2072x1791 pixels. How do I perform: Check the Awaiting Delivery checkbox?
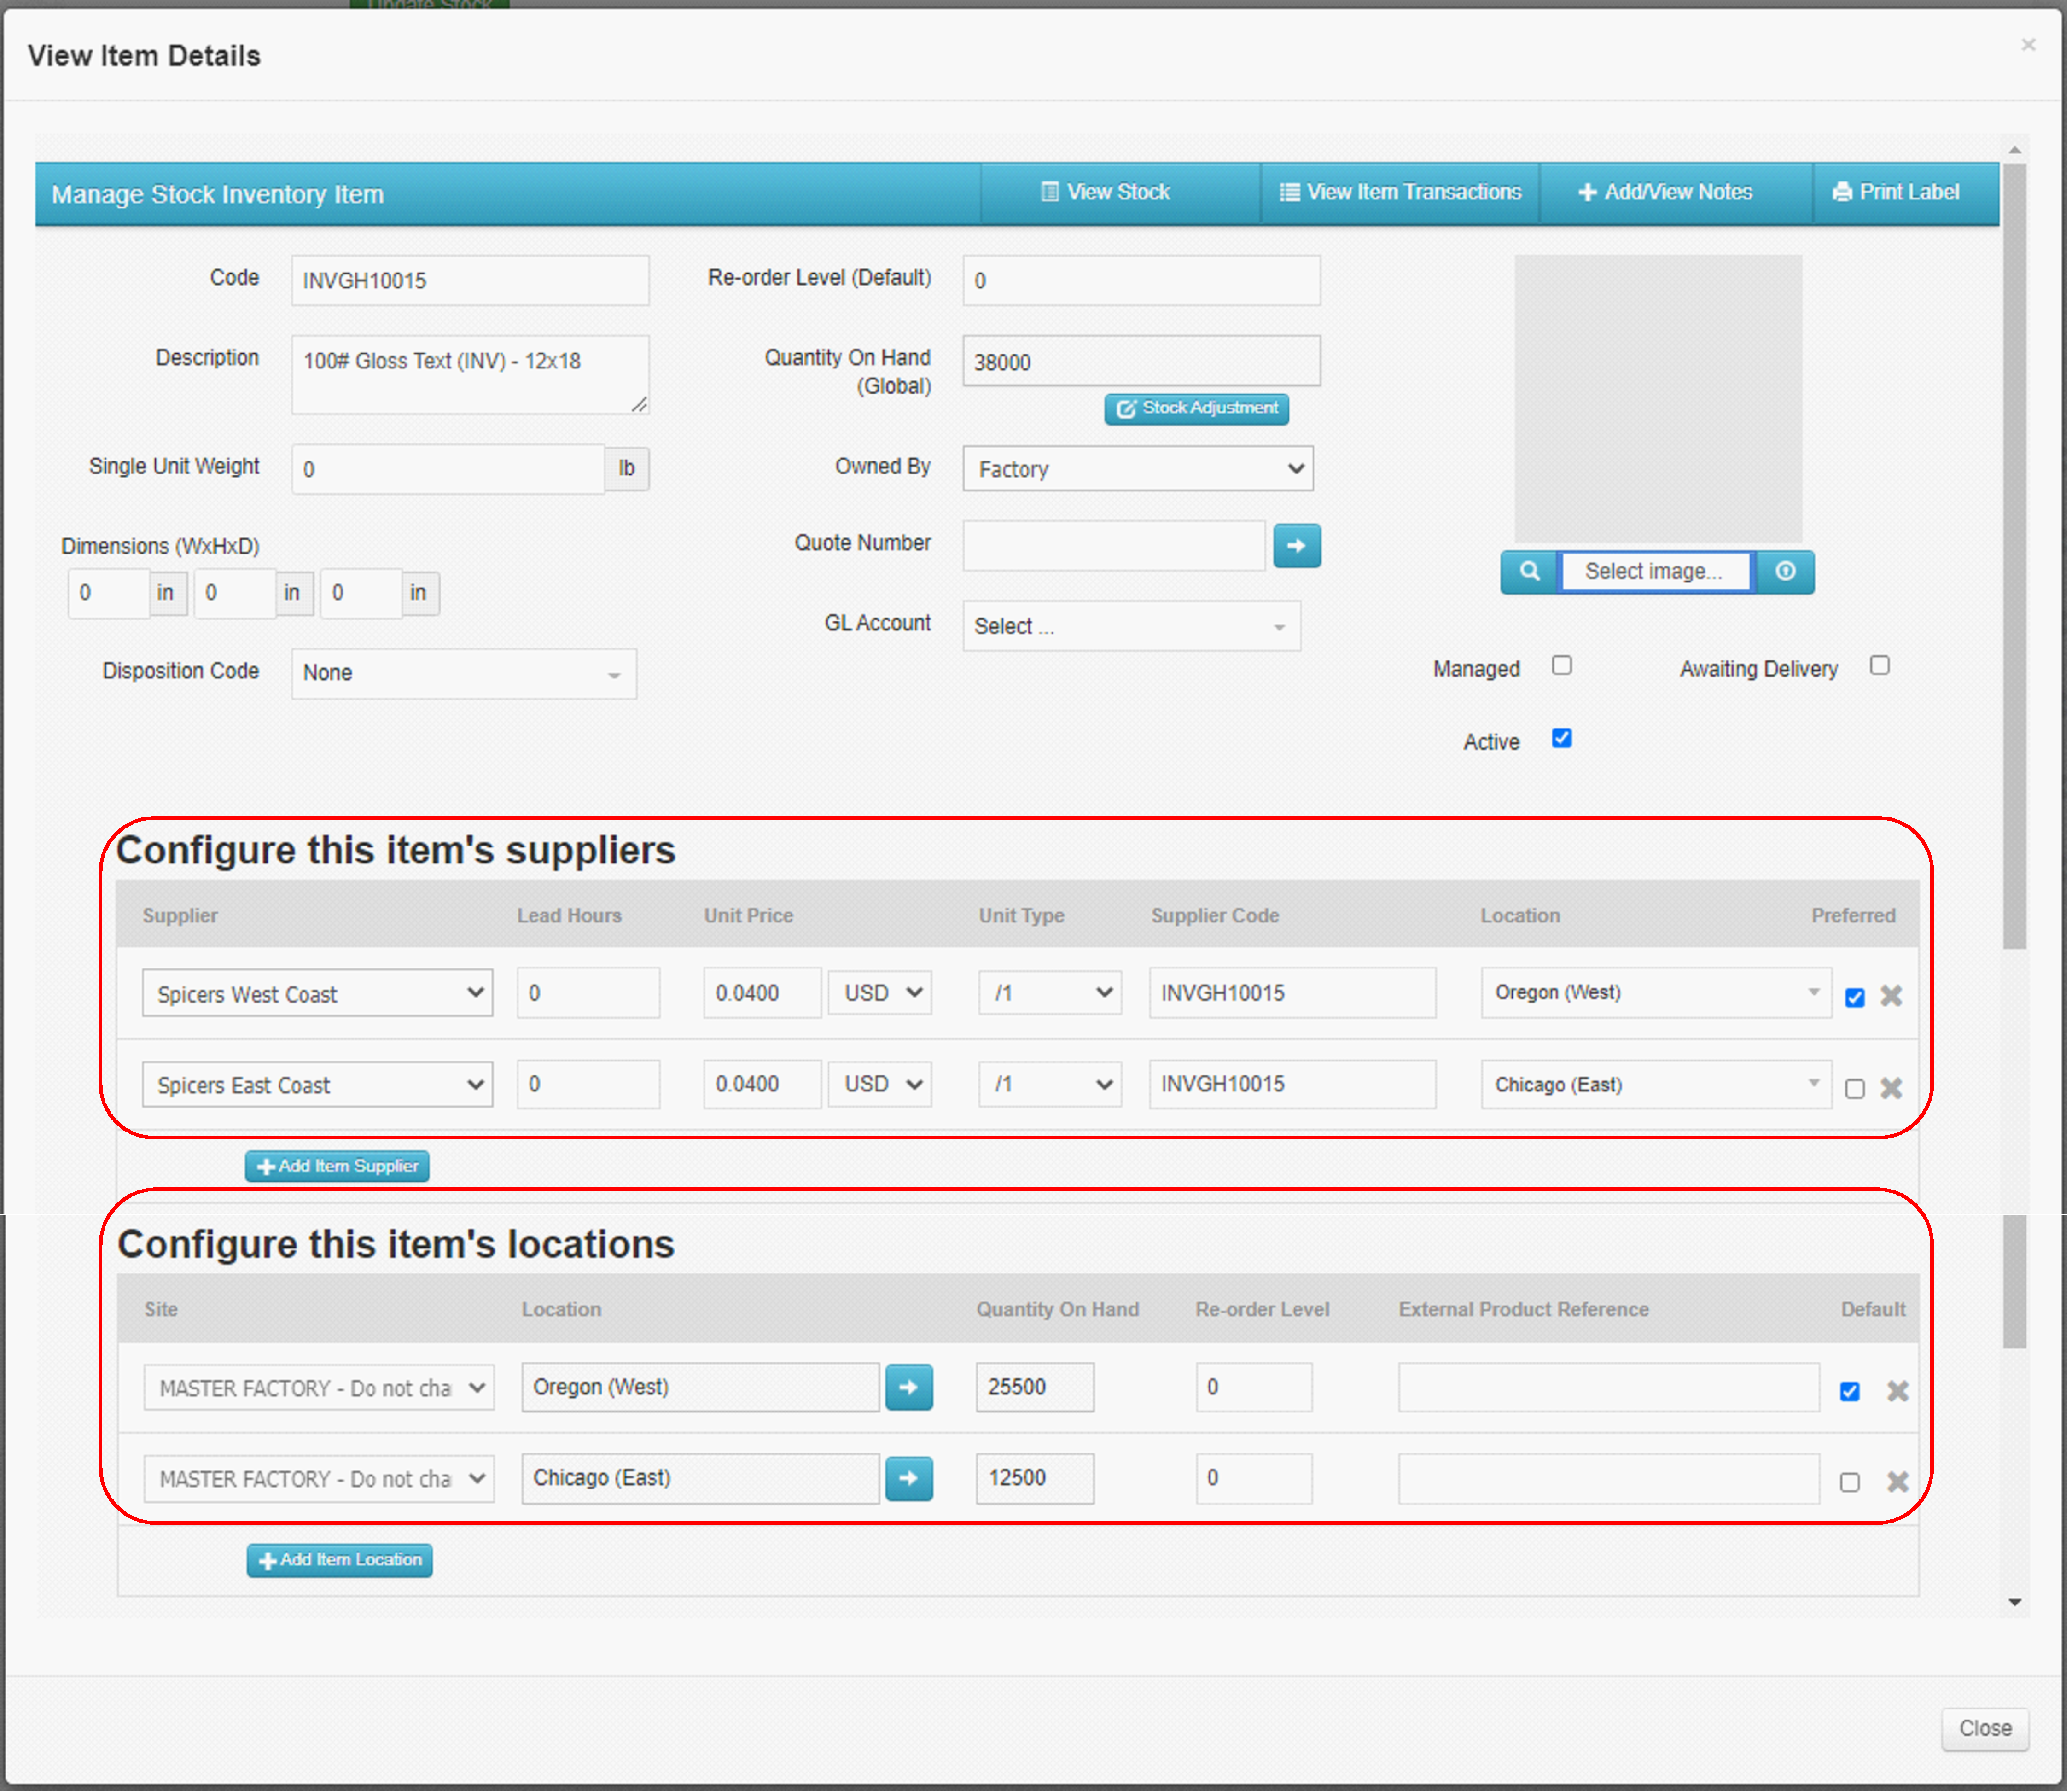pos(1881,666)
